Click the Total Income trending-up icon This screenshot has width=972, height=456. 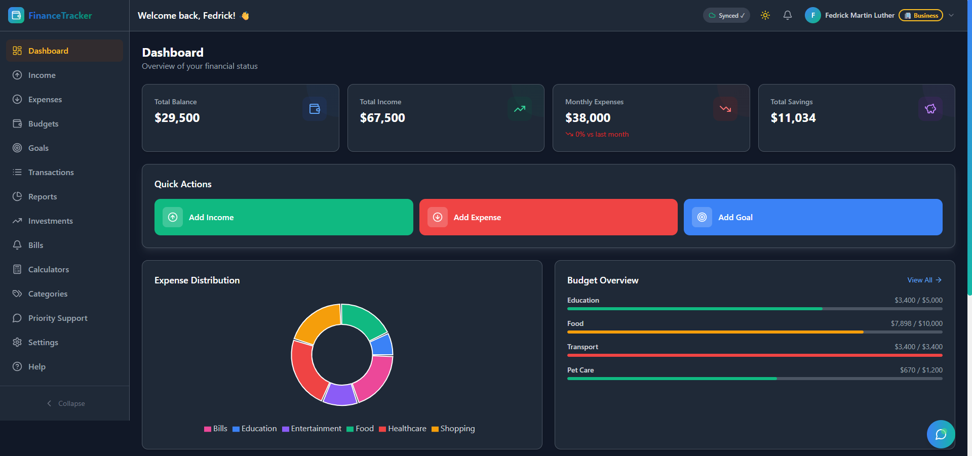pyautogui.click(x=520, y=109)
